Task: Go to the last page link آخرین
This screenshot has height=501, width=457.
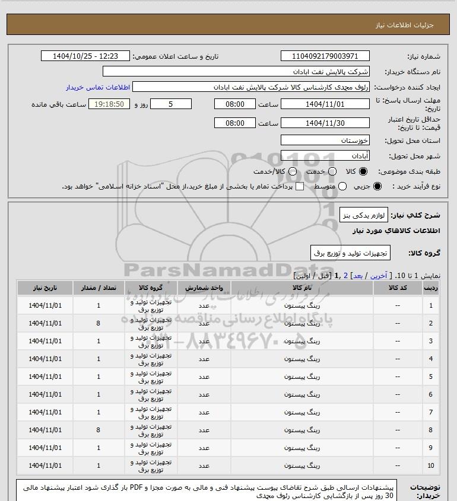Action: 379,276
